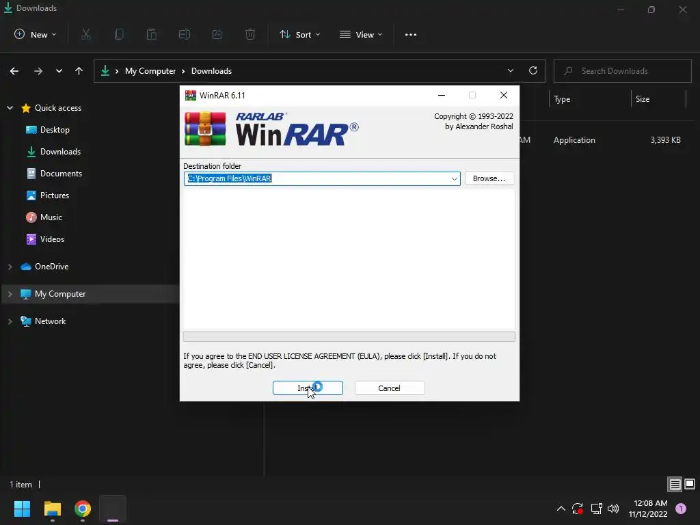This screenshot has width=700, height=525.
Task: Open Desktop in the sidebar
Action: coord(55,129)
